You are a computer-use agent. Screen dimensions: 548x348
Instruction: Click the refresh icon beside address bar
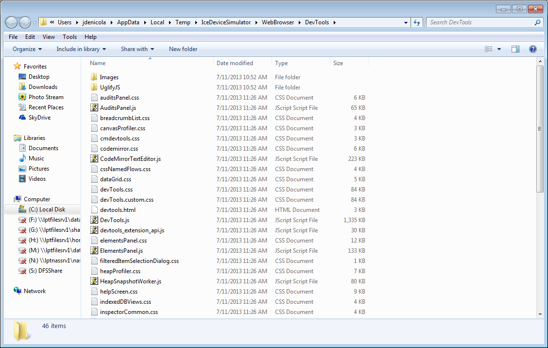click(x=417, y=22)
